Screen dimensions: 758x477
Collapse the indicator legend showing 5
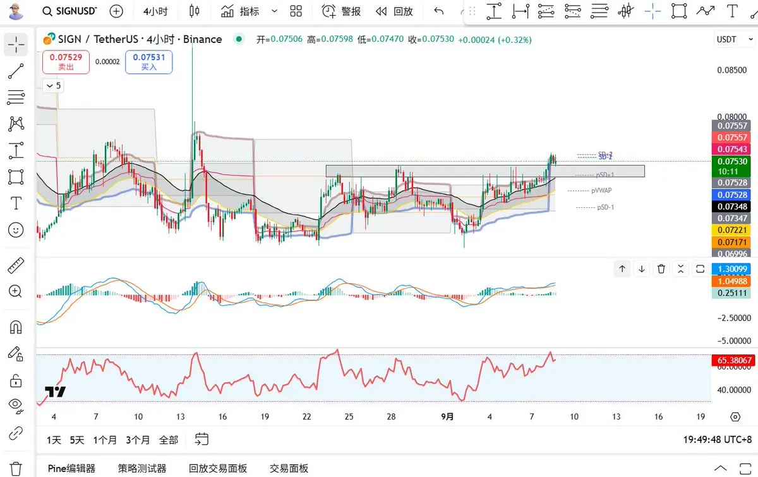tap(52, 85)
